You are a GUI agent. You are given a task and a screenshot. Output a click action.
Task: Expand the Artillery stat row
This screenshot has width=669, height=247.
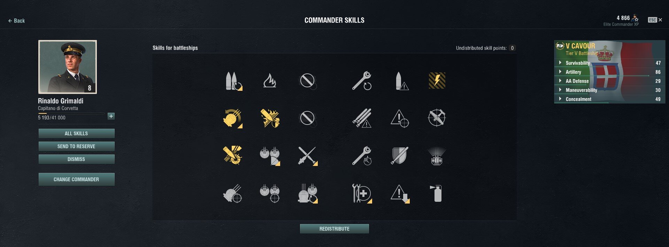[609, 72]
